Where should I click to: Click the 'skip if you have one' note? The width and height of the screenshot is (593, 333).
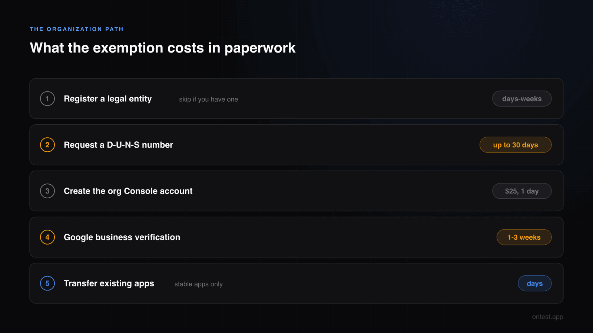tap(209, 99)
